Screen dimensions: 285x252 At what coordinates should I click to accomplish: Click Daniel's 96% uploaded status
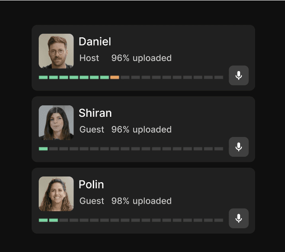142,58
